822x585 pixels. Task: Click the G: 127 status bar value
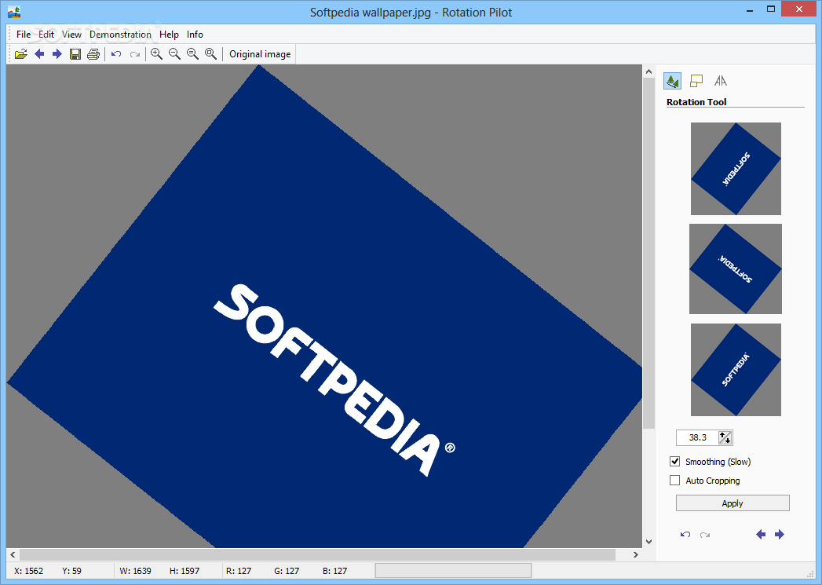coord(287,571)
